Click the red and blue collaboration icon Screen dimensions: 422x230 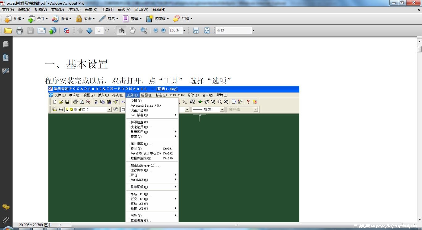(66, 31)
